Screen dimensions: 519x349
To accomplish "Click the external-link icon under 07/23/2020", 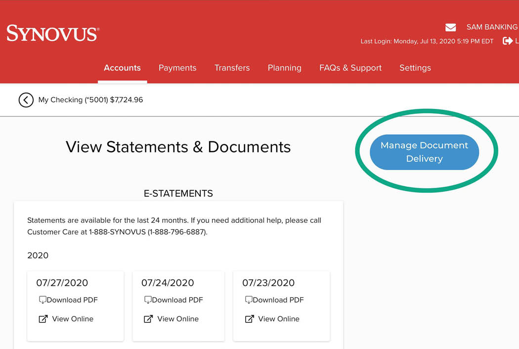I will click(x=249, y=319).
